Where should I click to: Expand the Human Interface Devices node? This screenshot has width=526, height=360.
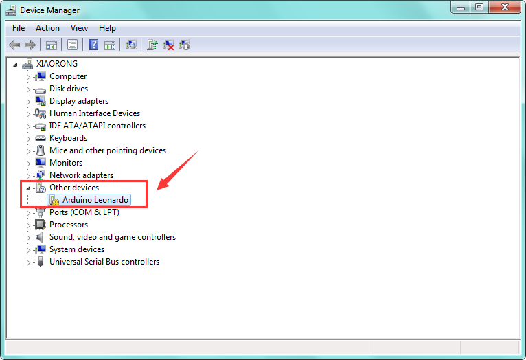[28, 114]
